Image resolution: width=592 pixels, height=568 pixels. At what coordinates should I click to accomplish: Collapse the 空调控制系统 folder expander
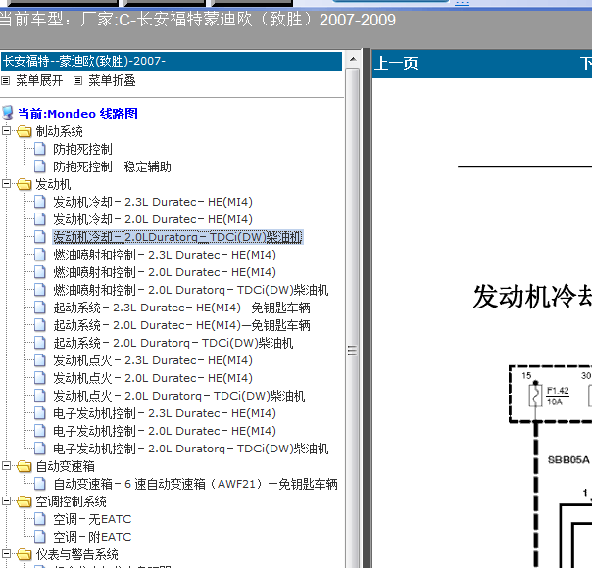pos(6,501)
